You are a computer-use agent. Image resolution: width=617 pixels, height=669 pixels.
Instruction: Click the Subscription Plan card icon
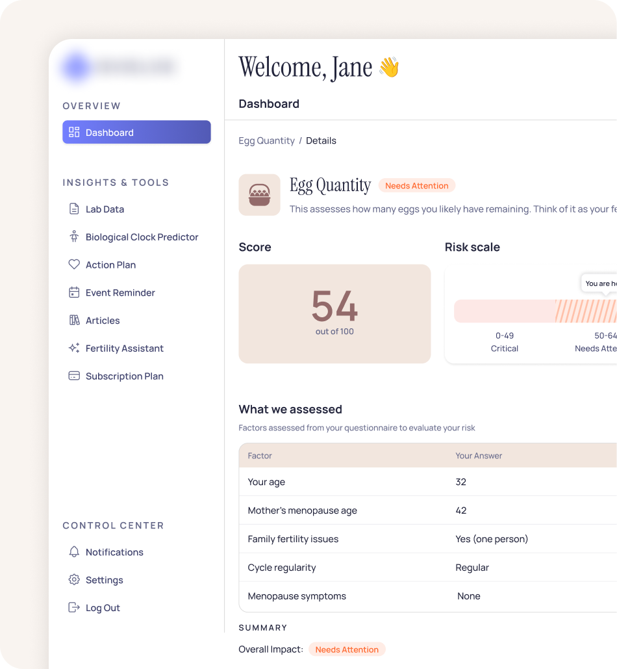[x=74, y=376]
